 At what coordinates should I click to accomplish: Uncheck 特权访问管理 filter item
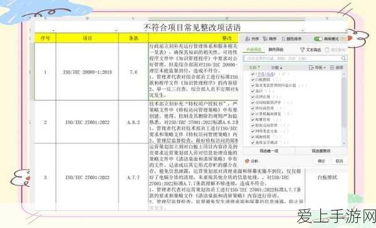pyautogui.click(x=253, y=125)
